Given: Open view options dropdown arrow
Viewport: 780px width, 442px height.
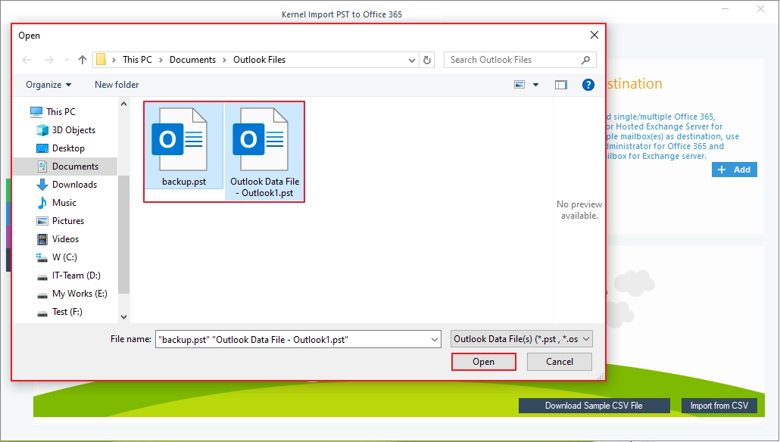Looking at the screenshot, I should (x=535, y=85).
